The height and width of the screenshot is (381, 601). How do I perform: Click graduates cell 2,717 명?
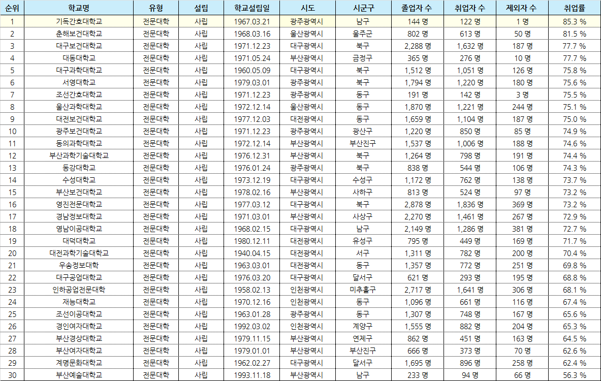[418, 290]
